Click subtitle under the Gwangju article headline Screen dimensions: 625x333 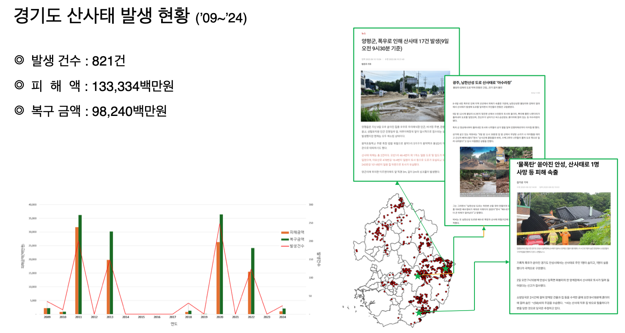pyautogui.click(x=477, y=88)
